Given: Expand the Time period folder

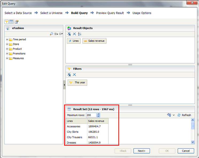Looking at the screenshot, I should pos(7,39).
